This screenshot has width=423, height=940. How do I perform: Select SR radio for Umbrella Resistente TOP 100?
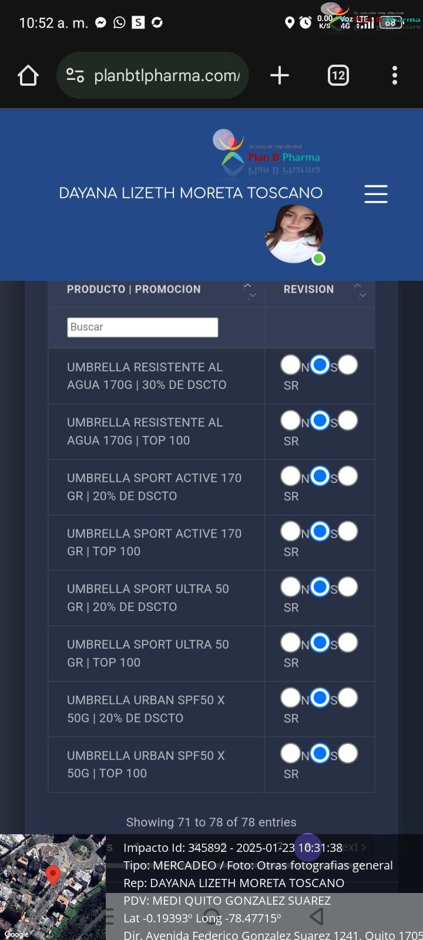pos(348,420)
